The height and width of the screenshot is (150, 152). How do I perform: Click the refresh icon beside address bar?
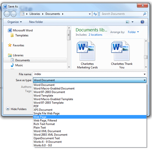[x=95, y=14]
